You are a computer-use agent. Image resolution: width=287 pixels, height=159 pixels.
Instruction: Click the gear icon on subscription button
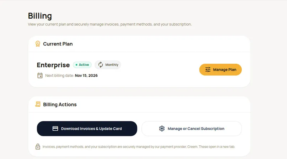coord(162,129)
